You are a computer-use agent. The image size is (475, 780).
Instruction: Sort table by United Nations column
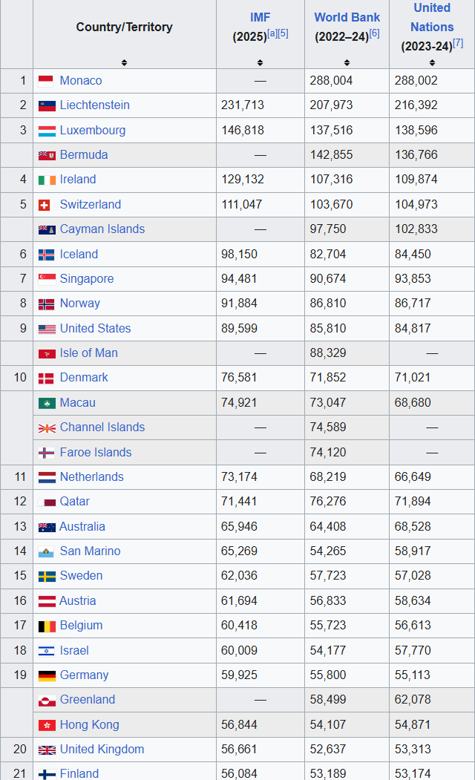point(432,62)
